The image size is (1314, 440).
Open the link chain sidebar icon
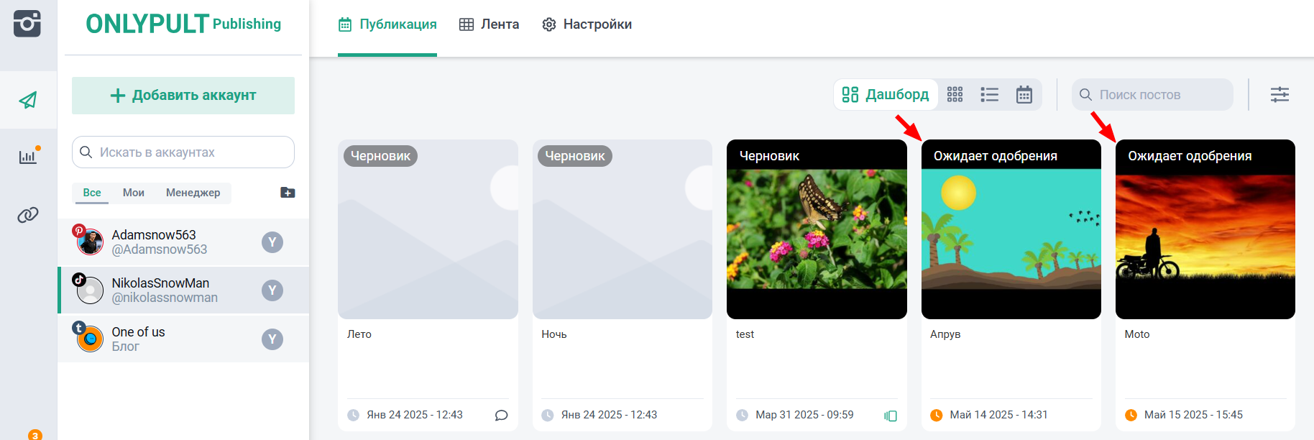(28, 214)
